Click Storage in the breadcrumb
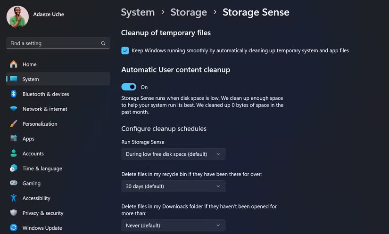This screenshot has width=389, height=234. click(x=189, y=12)
